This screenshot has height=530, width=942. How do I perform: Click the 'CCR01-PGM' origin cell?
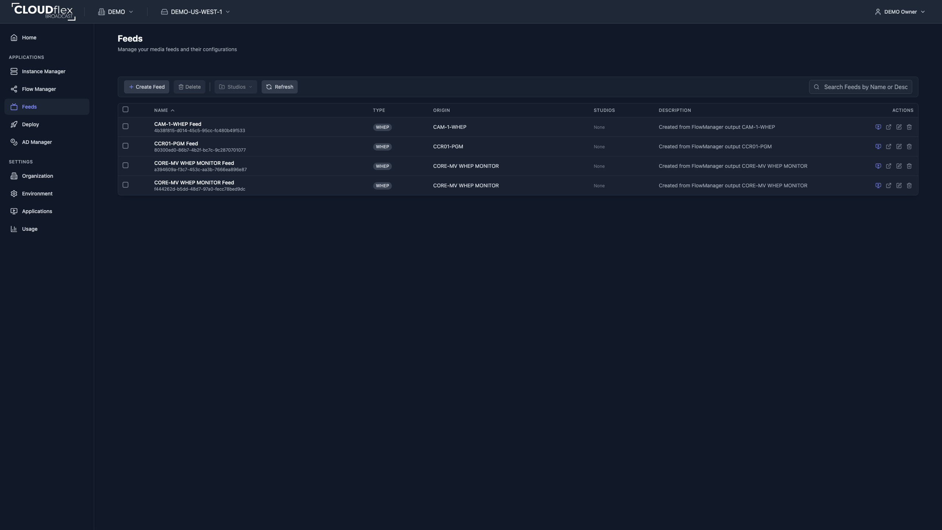[448, 146]
